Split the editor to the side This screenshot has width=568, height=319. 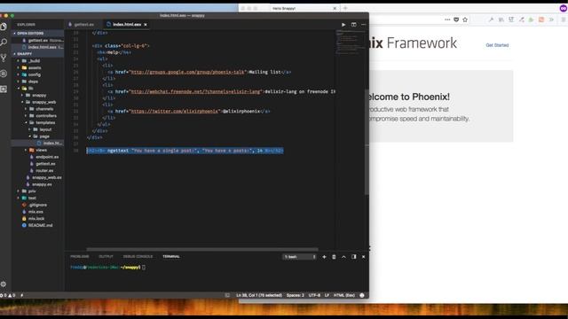(353, 25)
